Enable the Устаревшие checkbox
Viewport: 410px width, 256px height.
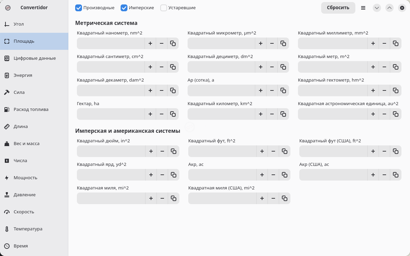164,8
